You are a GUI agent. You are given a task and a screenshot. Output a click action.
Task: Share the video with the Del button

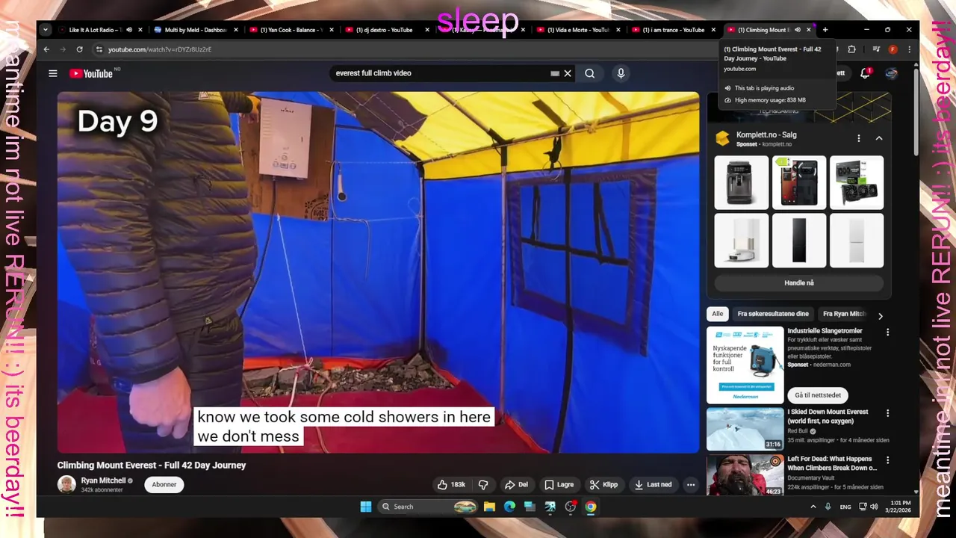(515, 484)
